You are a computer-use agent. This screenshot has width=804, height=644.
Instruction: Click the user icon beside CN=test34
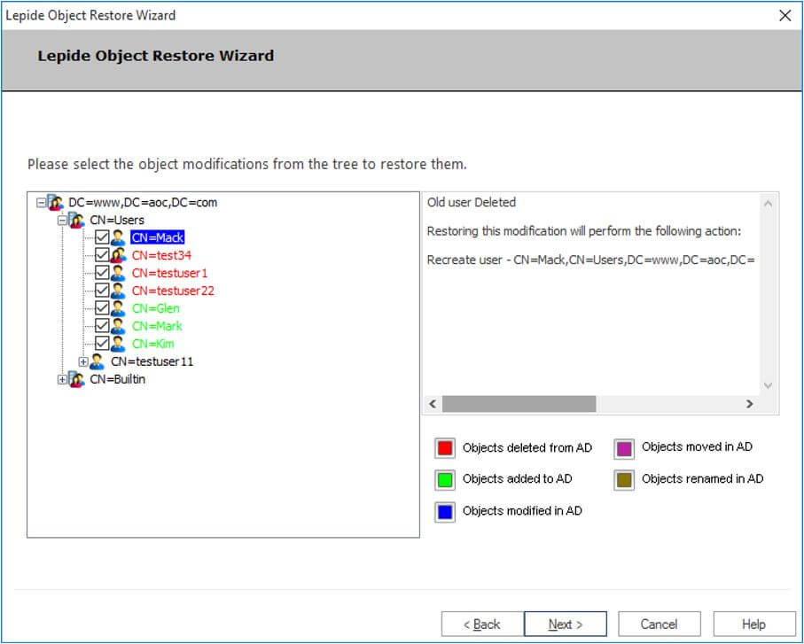[x=119, y=255]
